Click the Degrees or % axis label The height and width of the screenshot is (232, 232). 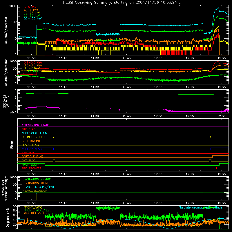click(x=8, y=217)
